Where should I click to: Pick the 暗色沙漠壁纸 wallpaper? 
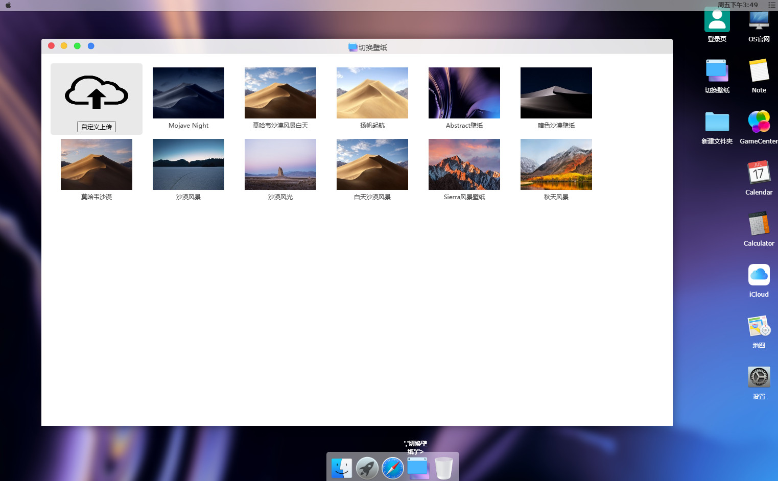click(x=556, y=93)
